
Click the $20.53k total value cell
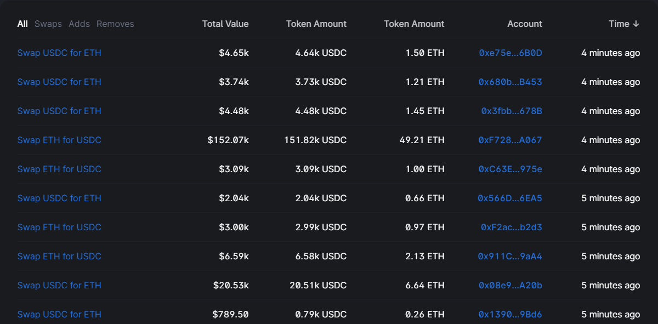[231, 285]
